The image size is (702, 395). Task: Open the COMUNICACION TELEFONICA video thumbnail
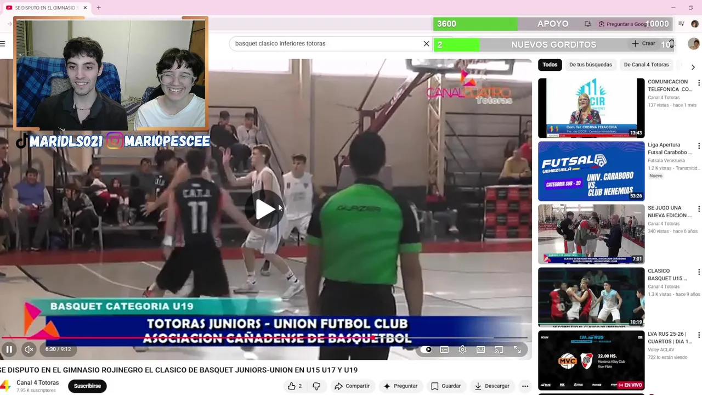click(591, 108)
